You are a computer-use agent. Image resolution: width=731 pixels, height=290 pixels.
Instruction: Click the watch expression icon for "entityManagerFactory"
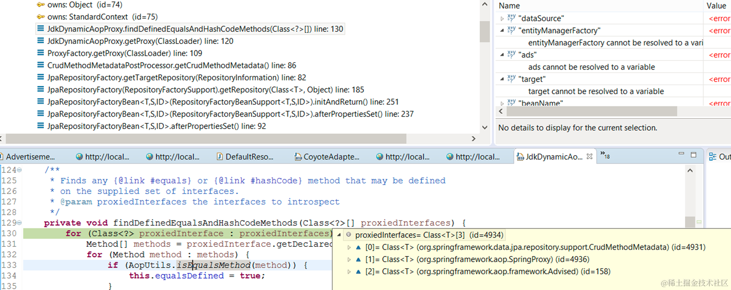pos(511,30)
